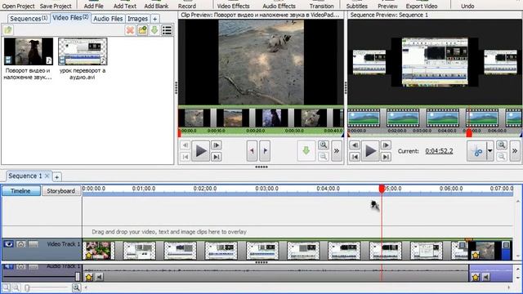Click Add Text in the toolbar
Viewport: 523px width, 294px height.
(125, 6)
